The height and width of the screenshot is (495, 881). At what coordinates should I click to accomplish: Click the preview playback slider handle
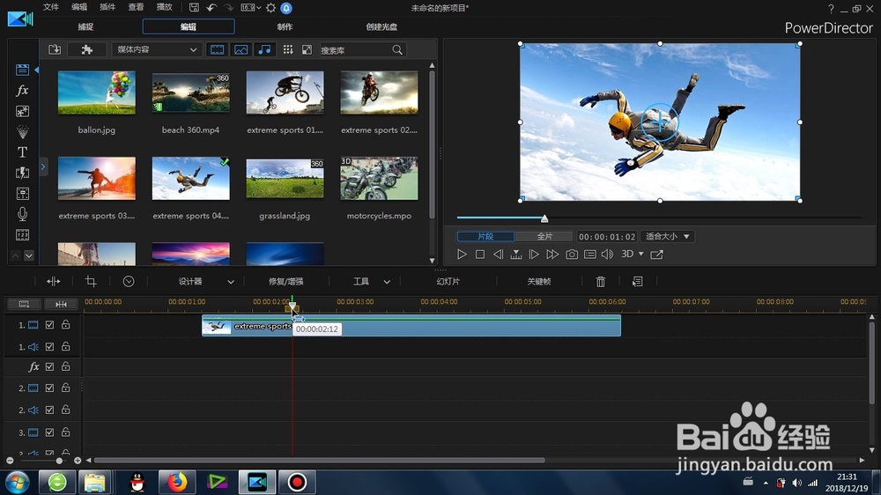tap(544, 218)
